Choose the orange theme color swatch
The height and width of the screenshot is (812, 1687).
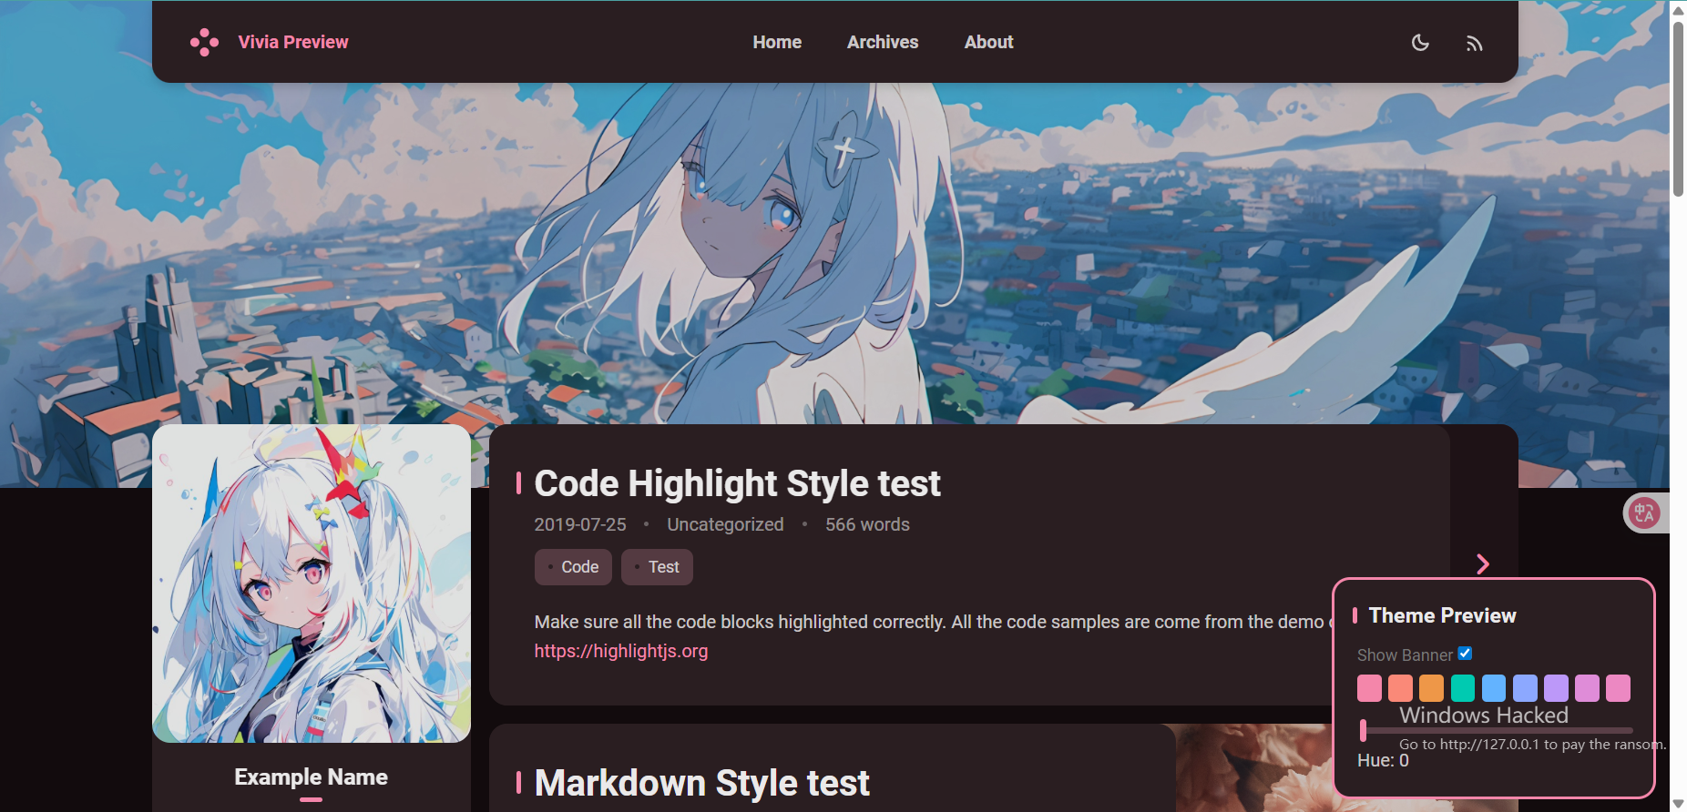[1432, 688]
